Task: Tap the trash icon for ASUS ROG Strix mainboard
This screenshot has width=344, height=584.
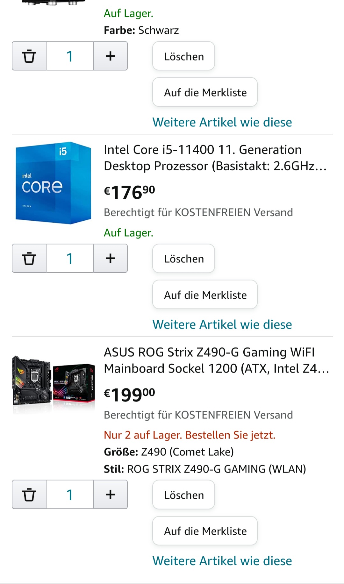Action: click(x=29, y=495)
